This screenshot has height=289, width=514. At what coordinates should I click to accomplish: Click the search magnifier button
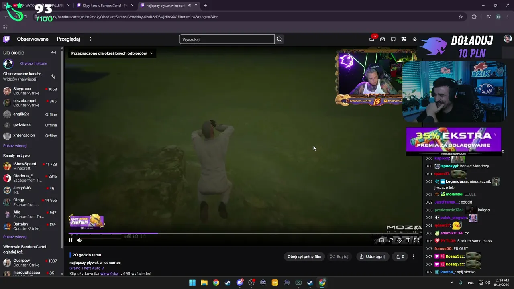280,39
